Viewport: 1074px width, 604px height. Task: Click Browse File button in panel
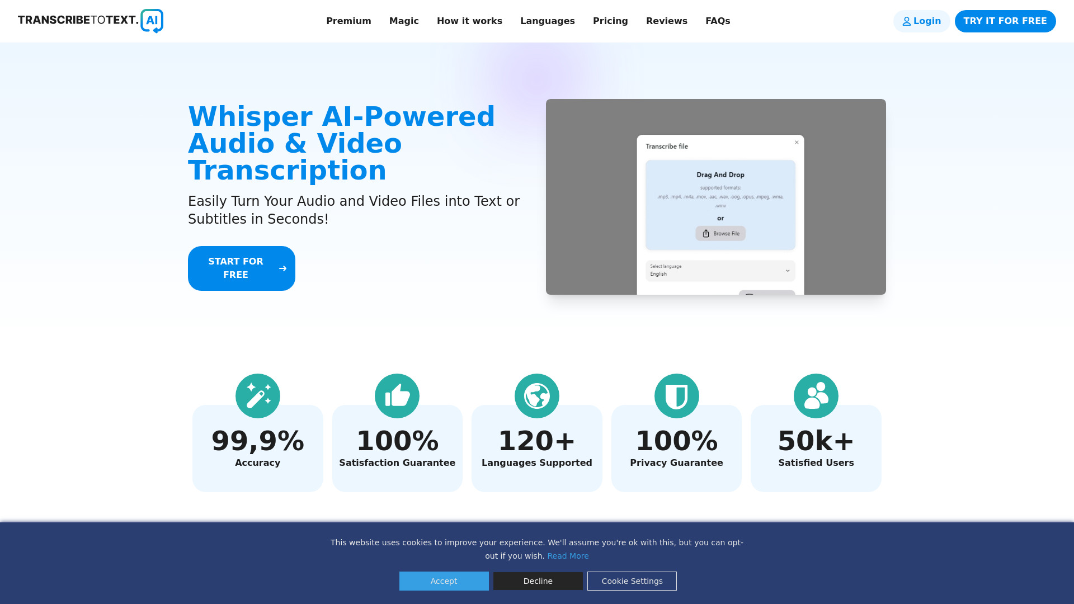point(720,234)
